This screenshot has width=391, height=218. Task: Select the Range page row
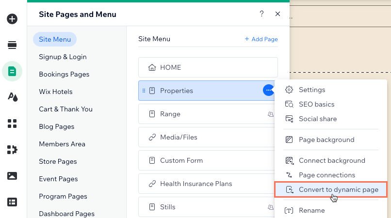[x=207, y=114]
